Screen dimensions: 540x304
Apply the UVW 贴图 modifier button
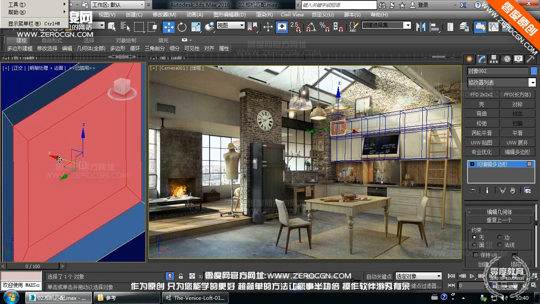(x=482, y=143)
